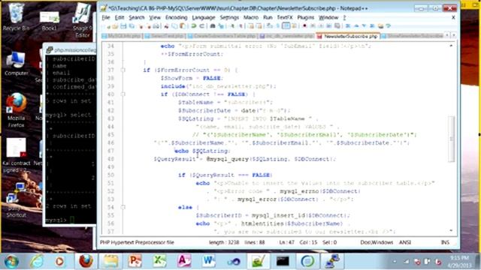Open the Run menu

coord(268,17)
